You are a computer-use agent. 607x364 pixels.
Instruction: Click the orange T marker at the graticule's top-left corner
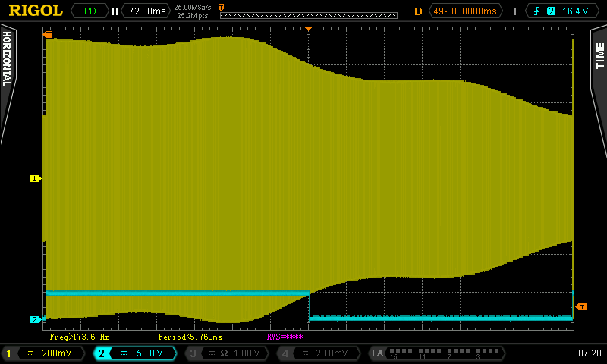(48, 35)
